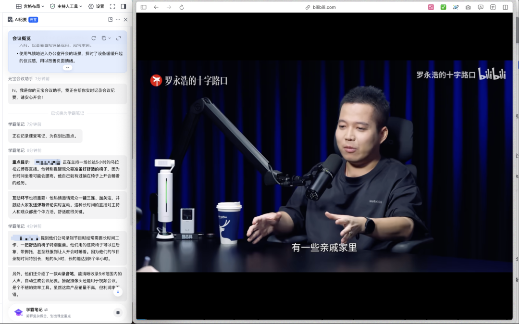Image resolution: width=519 pixels, height=324 pixels.
Task: Click the 学霸笔记 graduation cap icon
Action: [18, 312]
